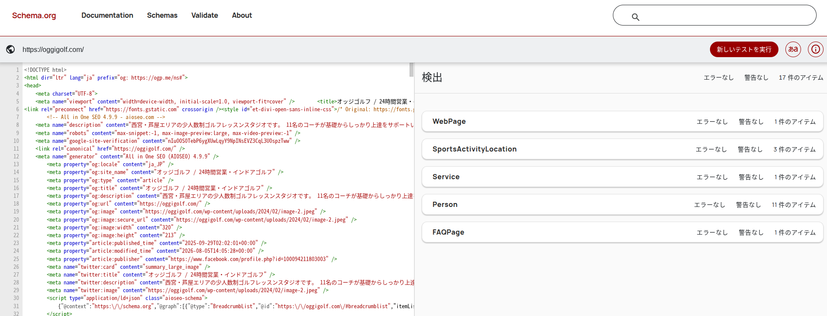Expand the WebPage result row

point(622,122)
